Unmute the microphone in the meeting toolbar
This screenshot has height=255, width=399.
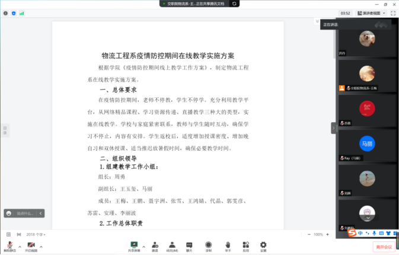coord(9,244)
